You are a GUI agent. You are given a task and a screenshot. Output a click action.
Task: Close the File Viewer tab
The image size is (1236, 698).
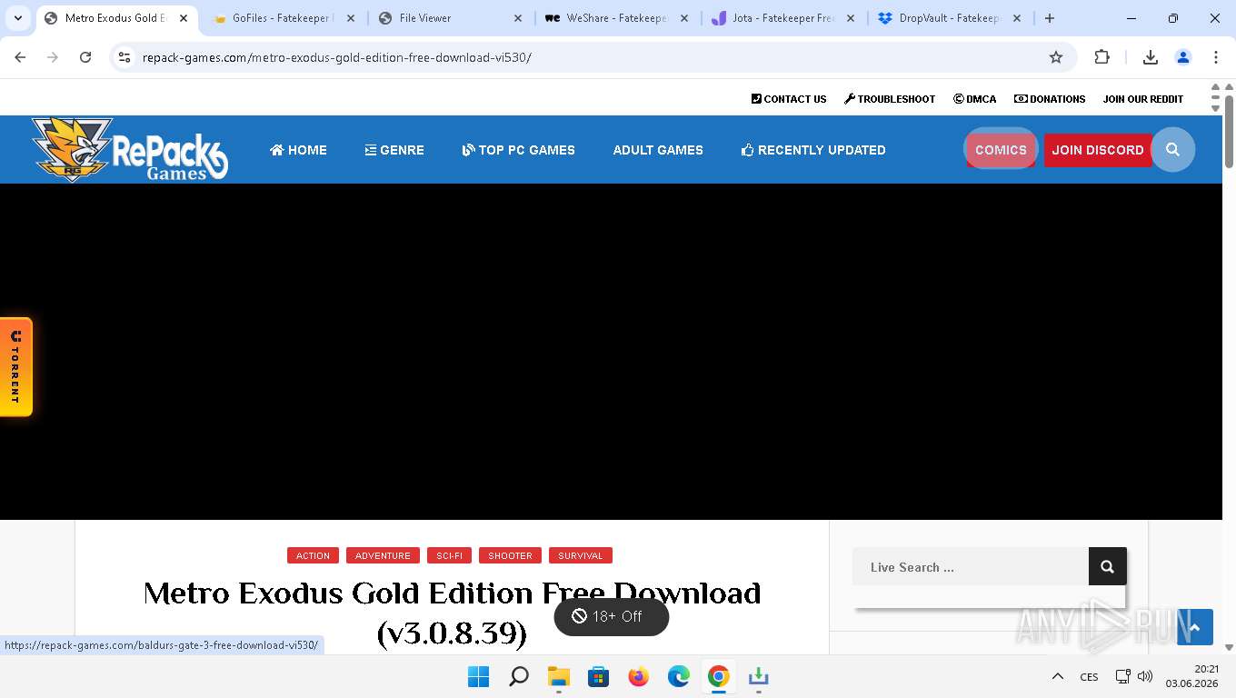pos(518,18)
